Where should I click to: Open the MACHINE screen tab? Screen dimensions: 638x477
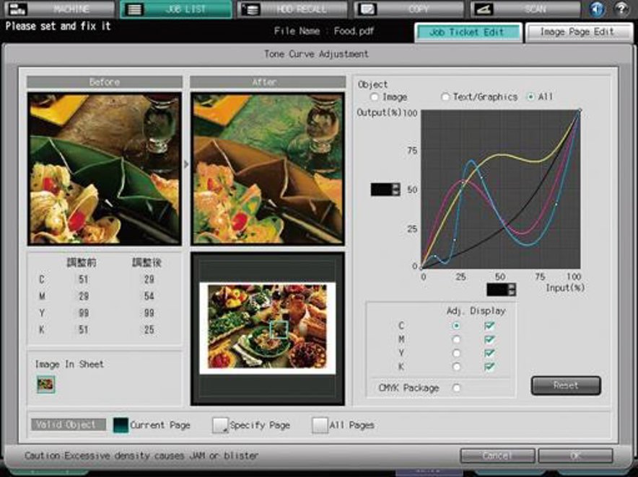[x=58, y=9]
